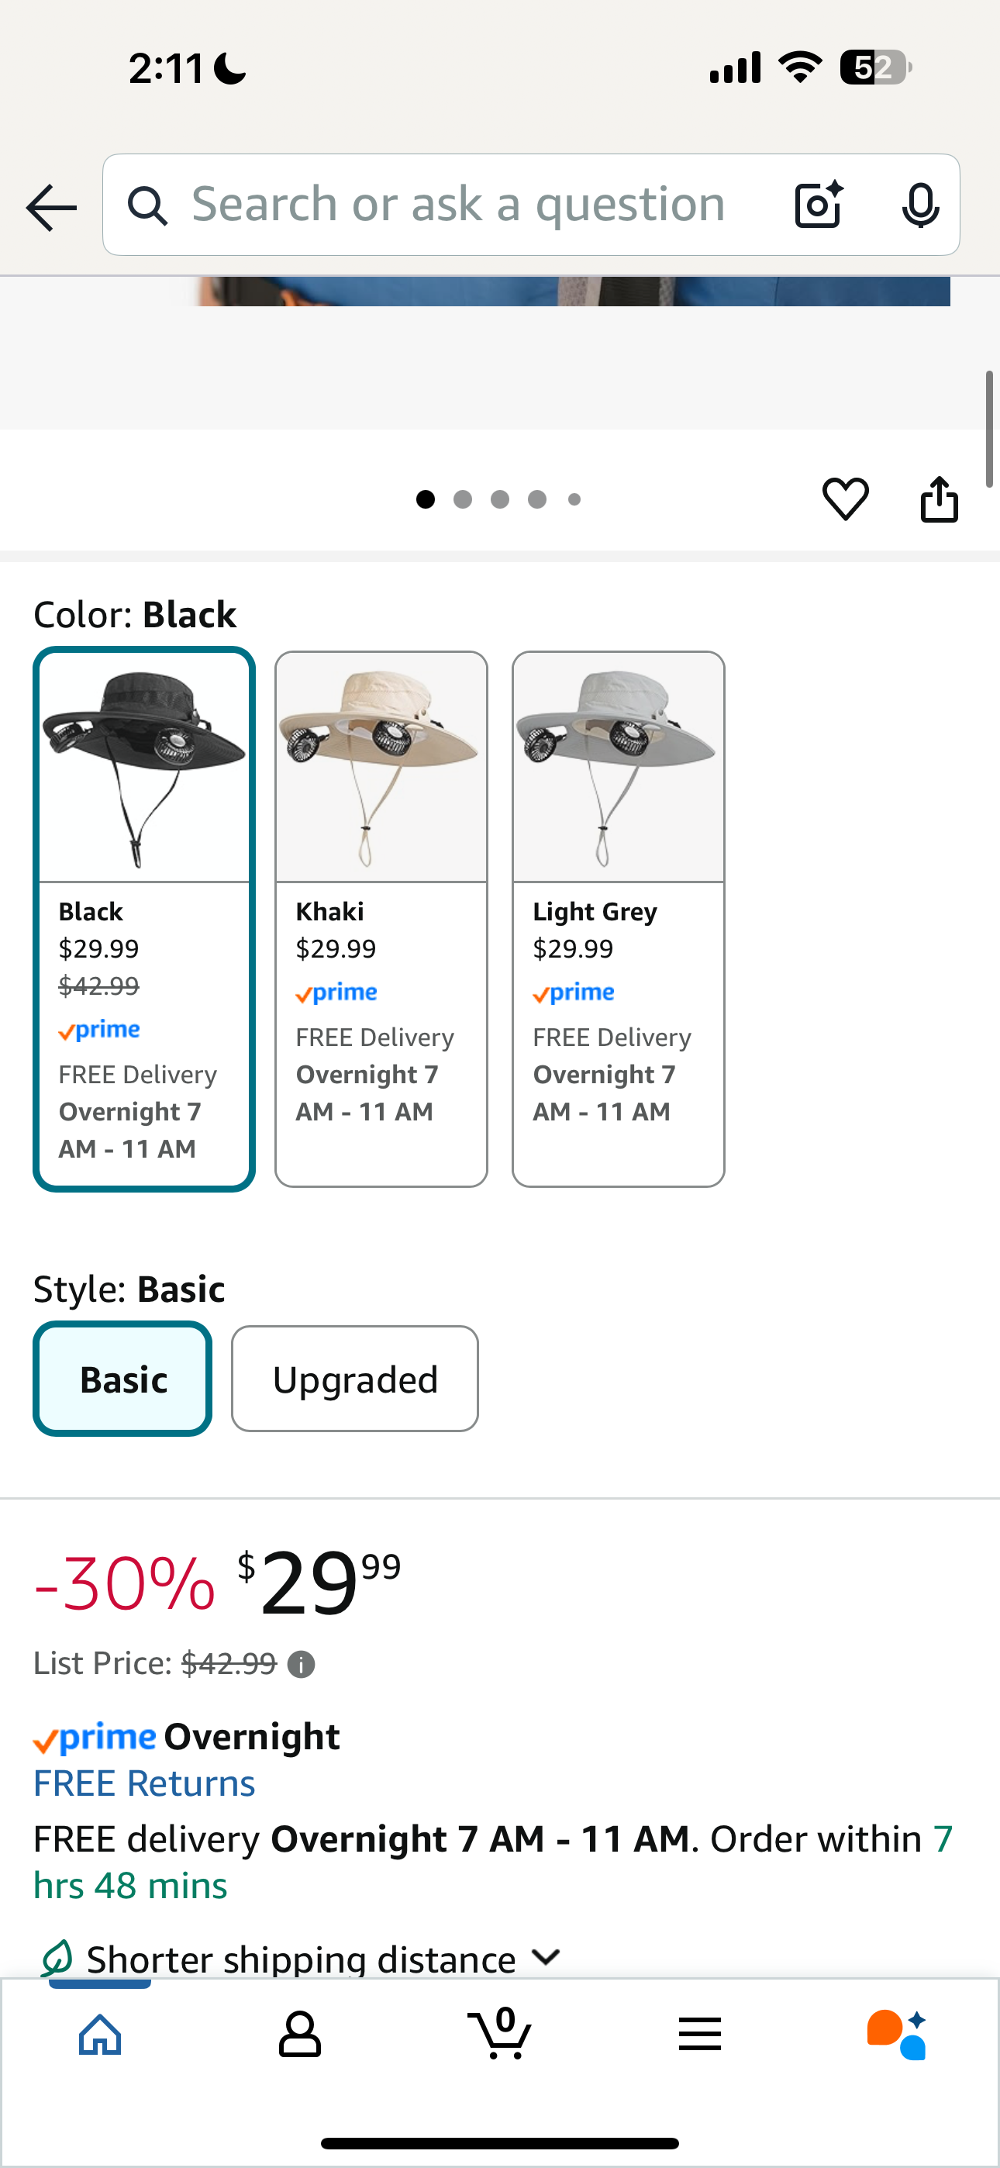Jump to second image carousel dot

coord(462,500)
